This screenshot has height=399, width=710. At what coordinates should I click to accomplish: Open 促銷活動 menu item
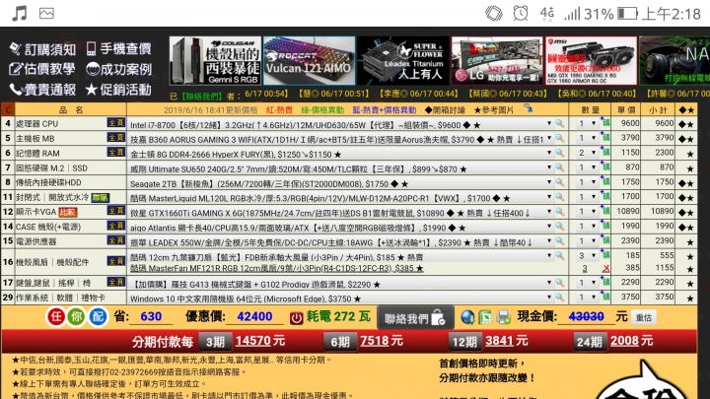point(118,90)
